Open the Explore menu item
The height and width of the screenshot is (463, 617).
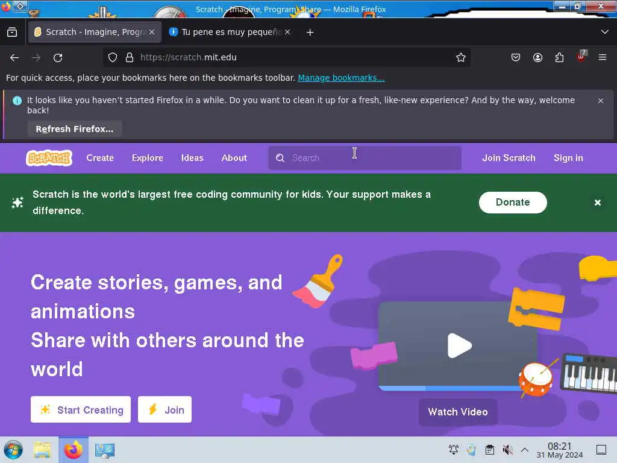[x=147, y=158]
